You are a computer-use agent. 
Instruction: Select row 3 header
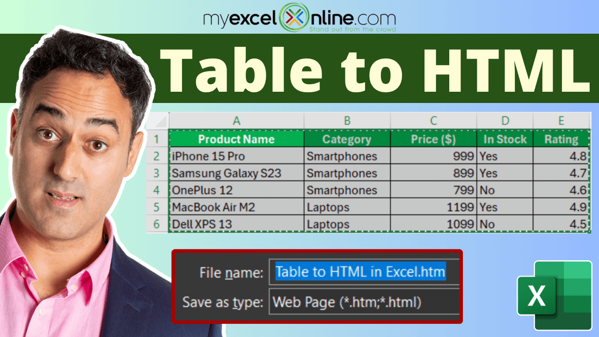[x=157, y=173]
